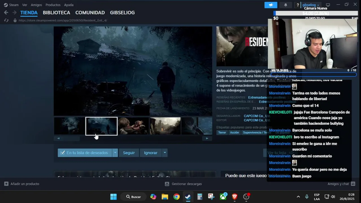Open the announcements megaphone button

coord(271,5)
